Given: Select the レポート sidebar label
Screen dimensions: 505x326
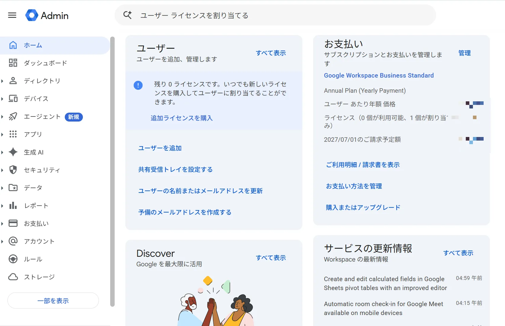Looking at the screenshot, I should pos(36,206).
